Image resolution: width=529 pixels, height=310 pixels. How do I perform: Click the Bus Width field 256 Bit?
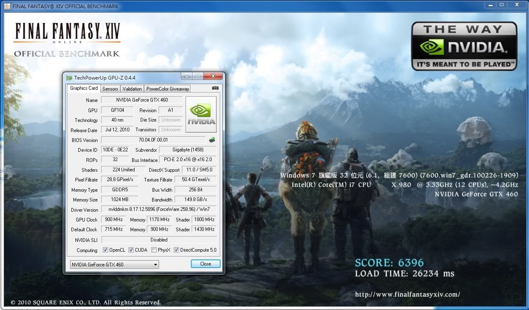coord(195,190)
